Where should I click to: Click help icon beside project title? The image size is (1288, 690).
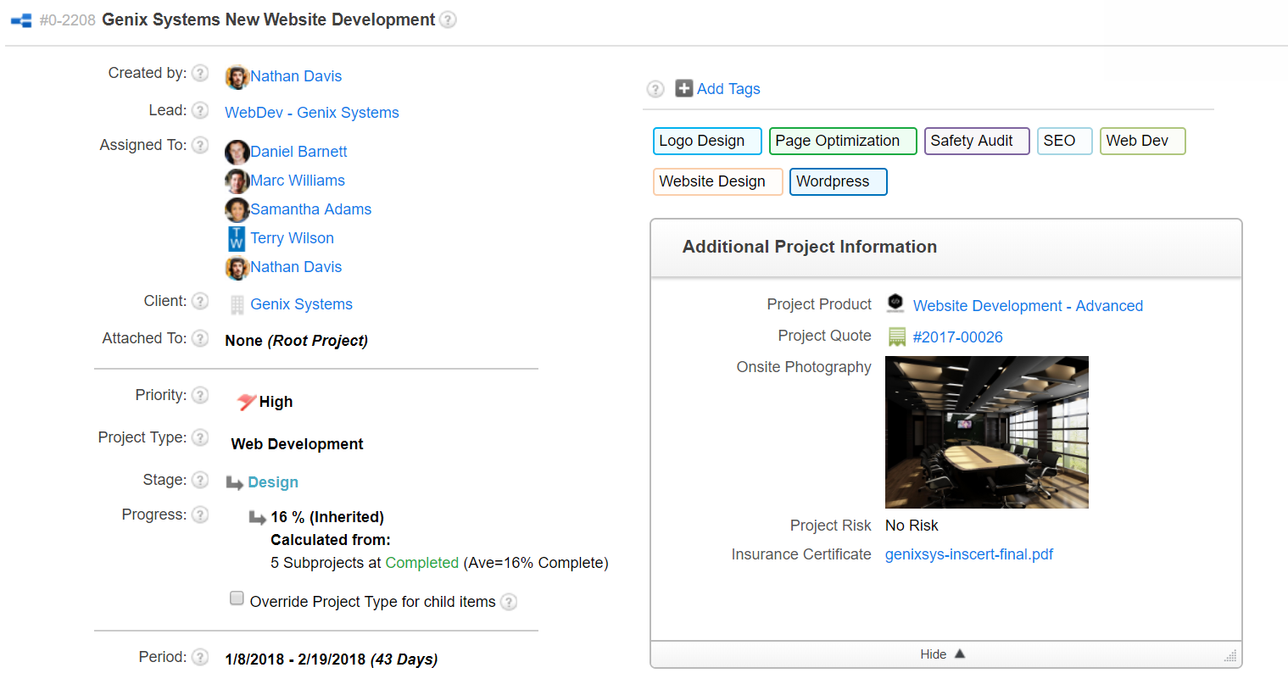click(448, 19)
